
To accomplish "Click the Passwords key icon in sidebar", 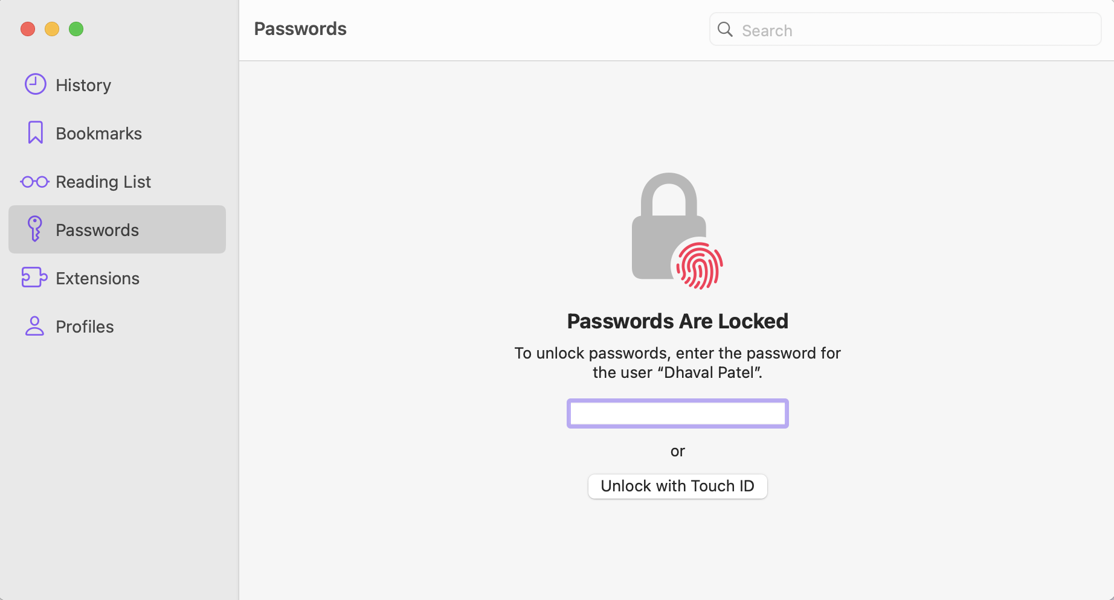I will (x=35, y=229).
